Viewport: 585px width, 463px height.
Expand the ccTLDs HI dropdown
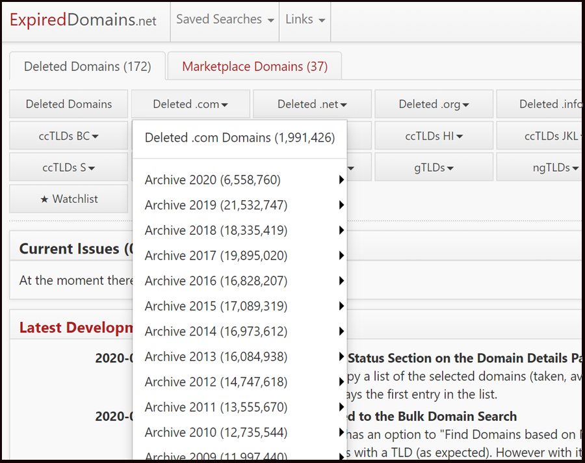434,136
